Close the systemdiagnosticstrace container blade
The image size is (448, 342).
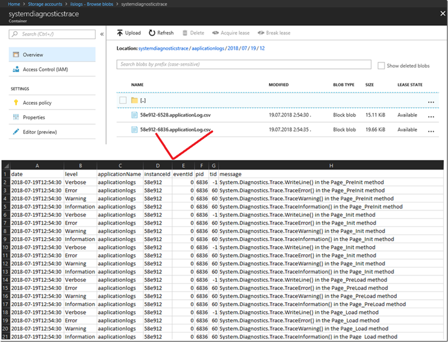pos(443,13)
